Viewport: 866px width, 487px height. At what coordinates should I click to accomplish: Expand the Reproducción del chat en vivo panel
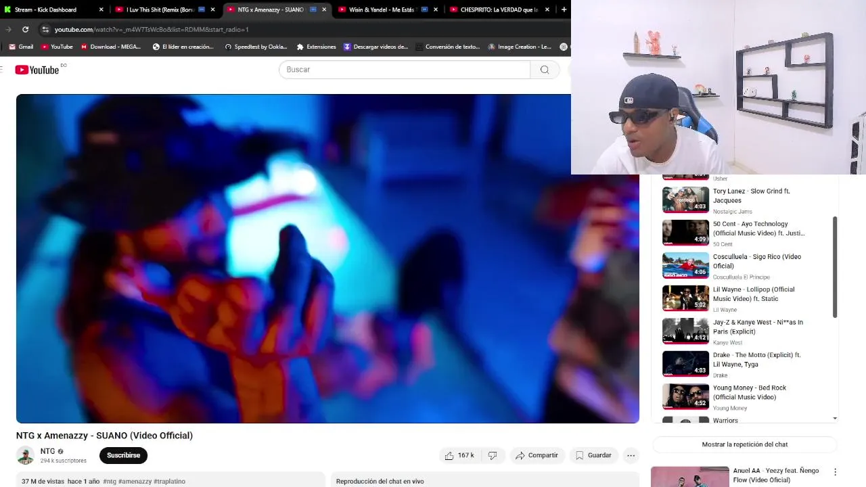tap(484, 481)
